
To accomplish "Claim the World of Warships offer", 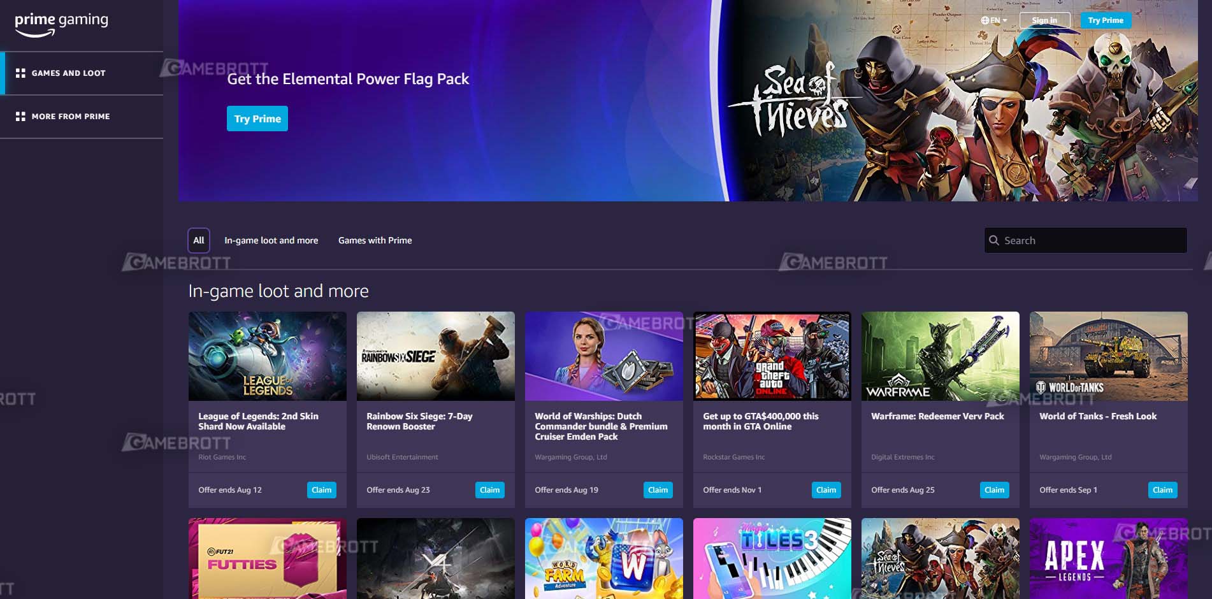I will 658,490.
